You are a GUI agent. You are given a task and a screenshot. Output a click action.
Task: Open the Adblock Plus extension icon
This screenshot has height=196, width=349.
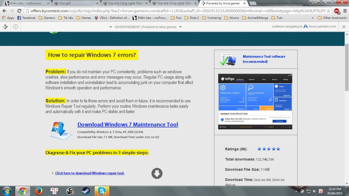(x=337, y=11)
